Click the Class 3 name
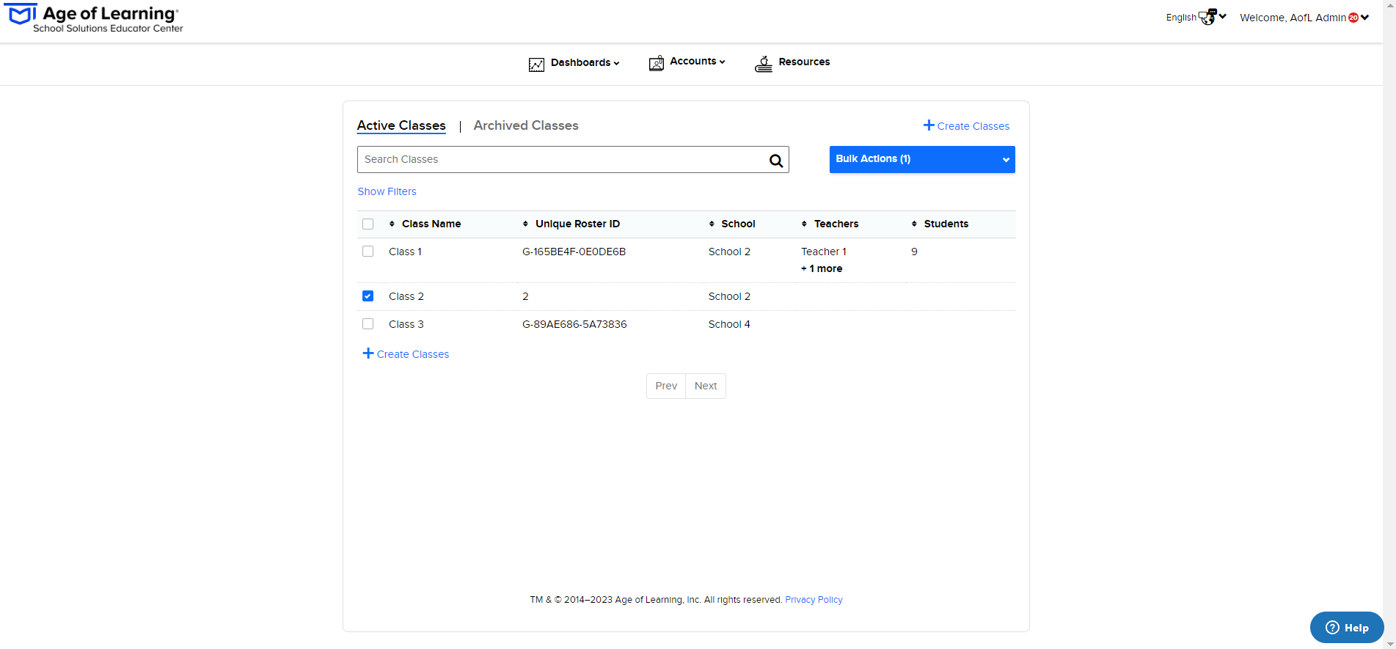The height and width of the screenshot is (649, 1396). click(x=406, y=324)
